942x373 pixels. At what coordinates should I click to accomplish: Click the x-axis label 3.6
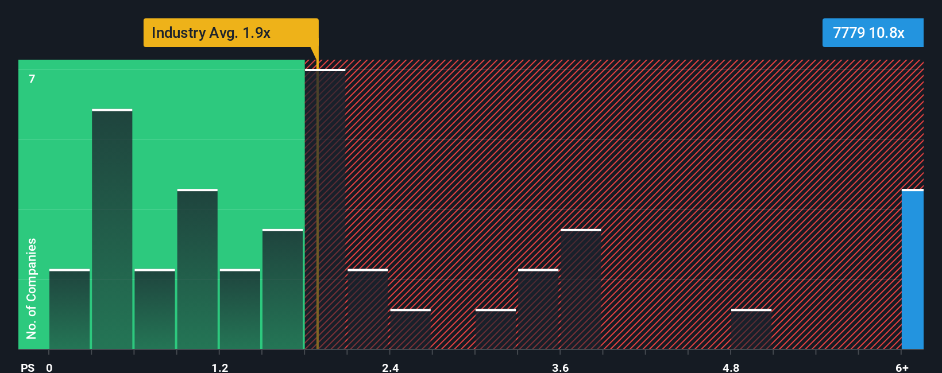[x=560, y=367]
